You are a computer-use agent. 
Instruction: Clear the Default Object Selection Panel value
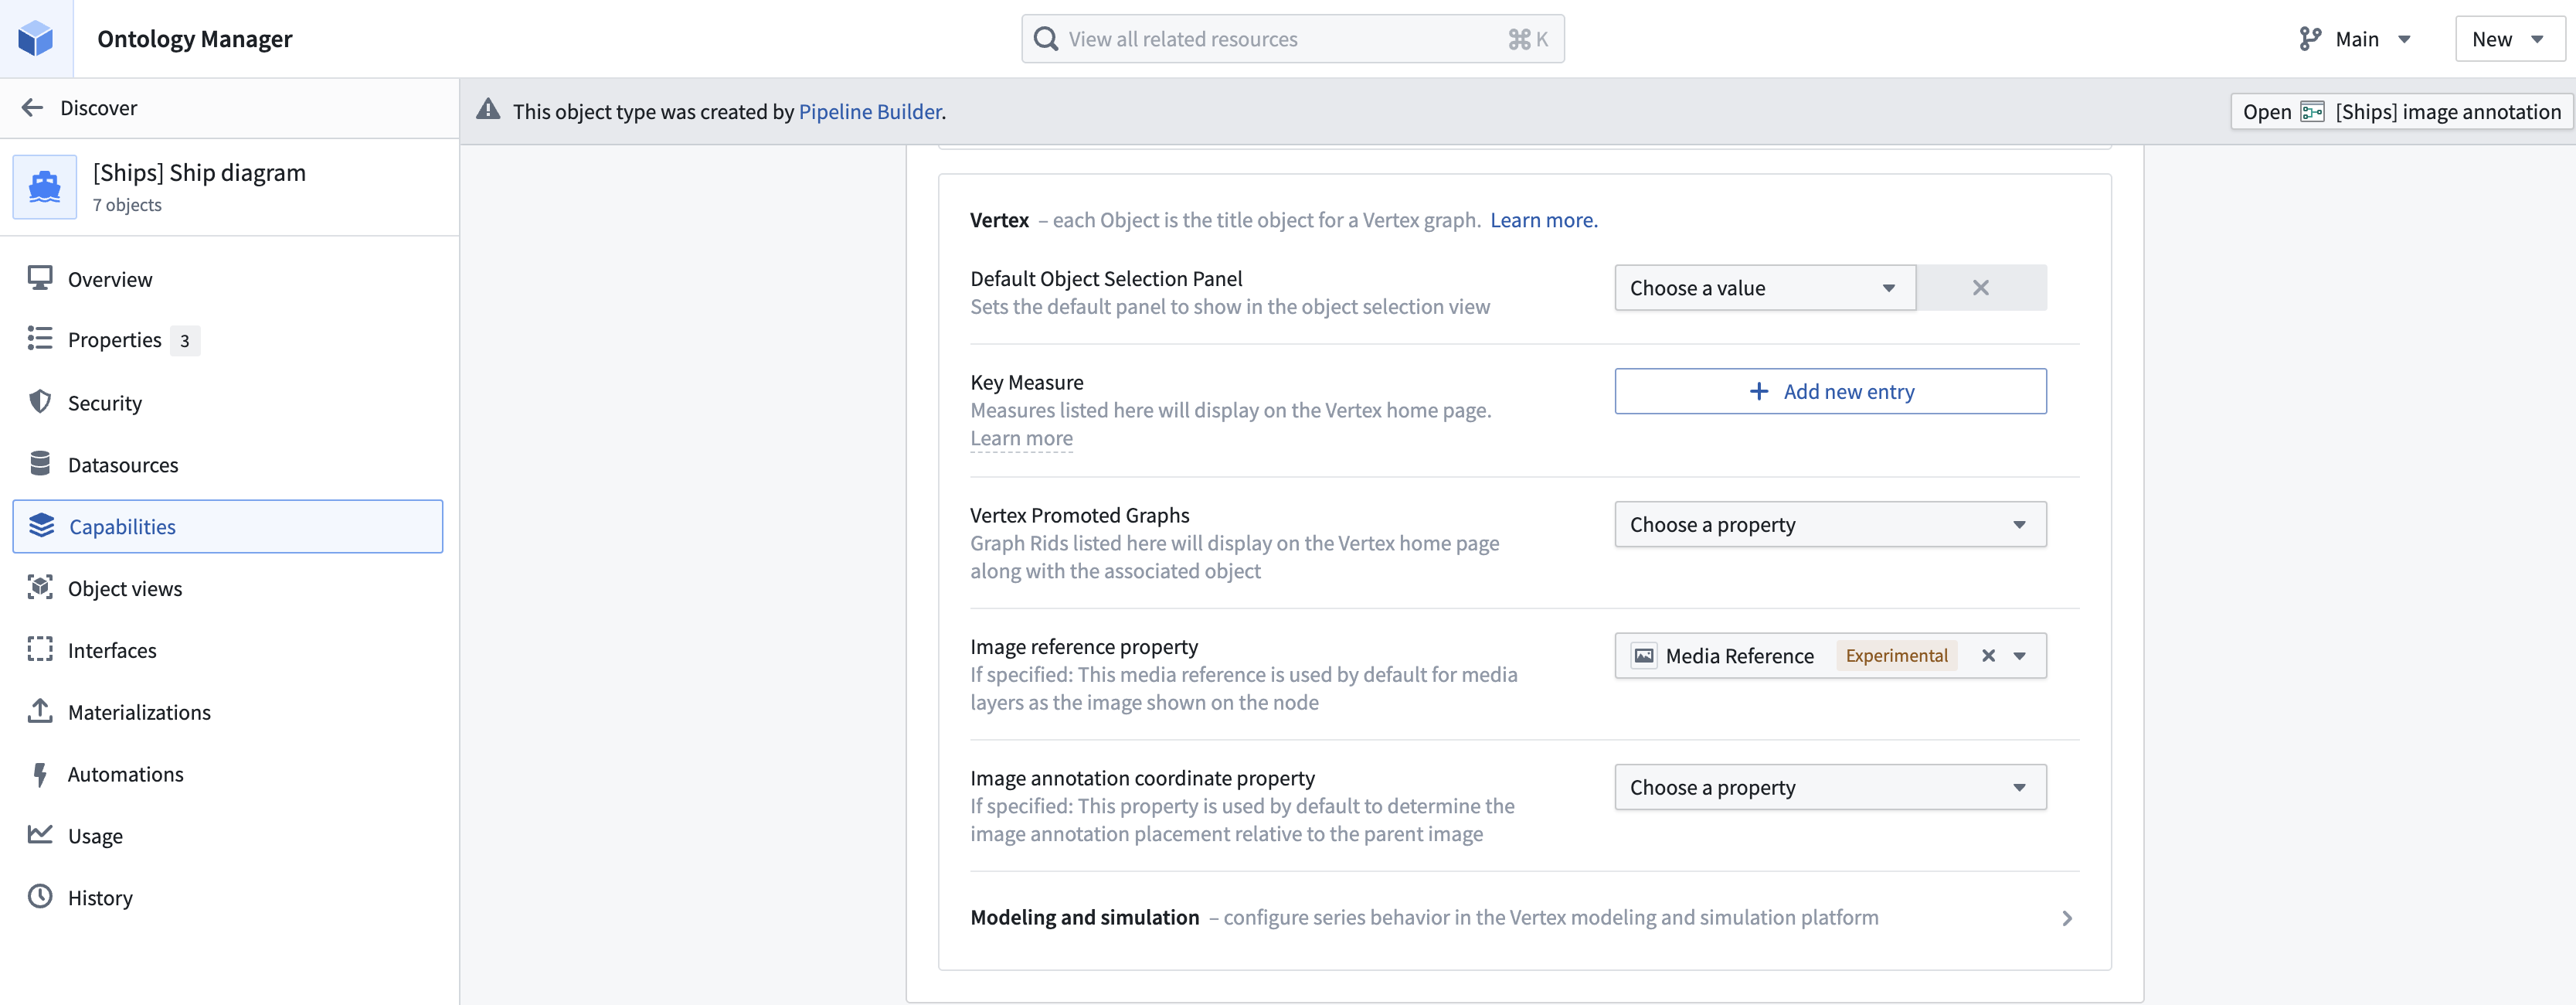pyautogui.click(x=1981, y=288)
